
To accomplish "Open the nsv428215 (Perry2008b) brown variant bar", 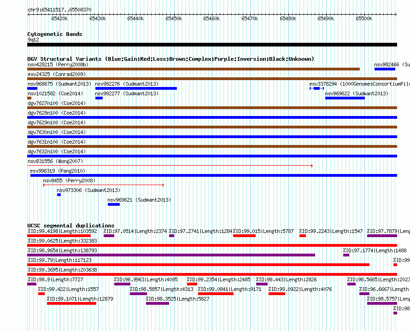I will coord(193,69).
